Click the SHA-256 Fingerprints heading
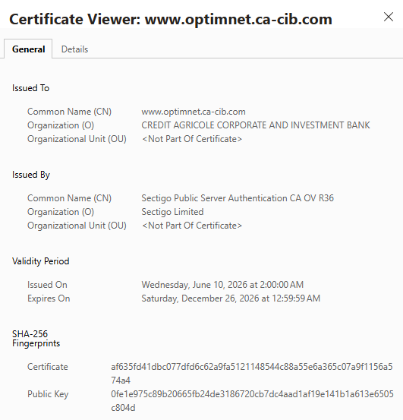Viewport: 403px width, 420px height. pyautogui.click(x=36, y=339)
